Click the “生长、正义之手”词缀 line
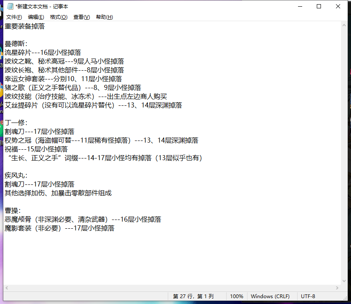The height and width of the screenshot is (304, 351). click(104, 158)
